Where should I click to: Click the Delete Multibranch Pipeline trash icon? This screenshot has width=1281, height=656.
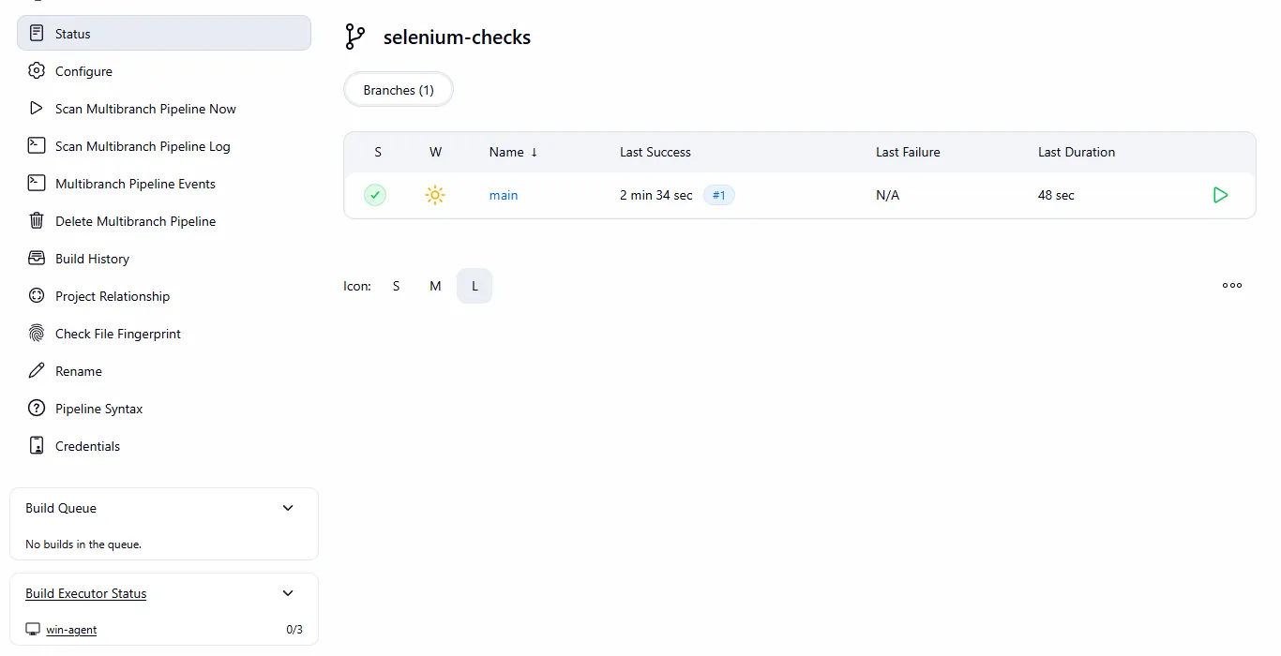click(x=37, y=220)
